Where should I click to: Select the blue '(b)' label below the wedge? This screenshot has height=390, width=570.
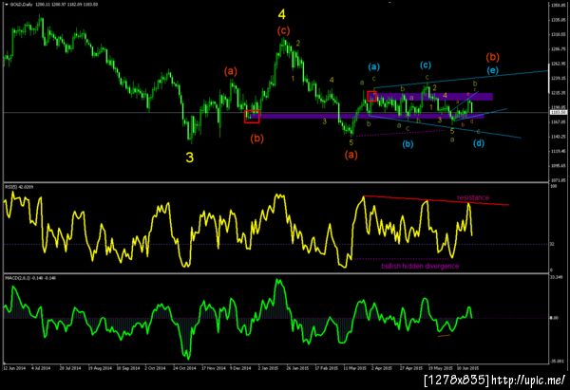(408, 144)
